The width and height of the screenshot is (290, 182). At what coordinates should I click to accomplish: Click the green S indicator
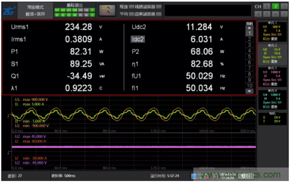[x=92, y=15]
